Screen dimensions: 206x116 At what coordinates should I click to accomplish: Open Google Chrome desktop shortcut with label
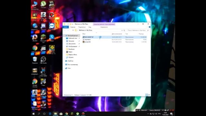35,83
